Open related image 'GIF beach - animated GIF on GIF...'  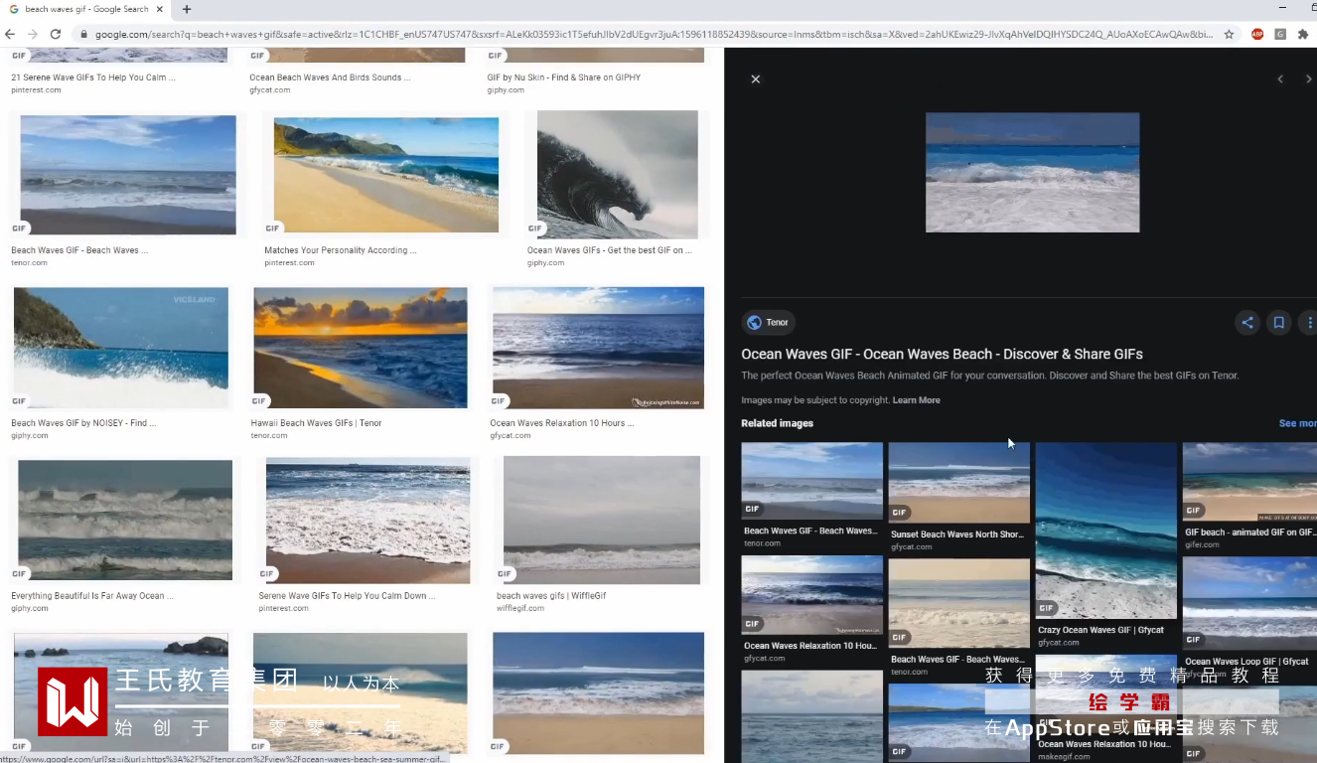coord(1249,483)
